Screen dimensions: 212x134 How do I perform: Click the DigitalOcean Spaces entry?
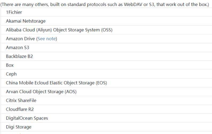pos(27,118)
